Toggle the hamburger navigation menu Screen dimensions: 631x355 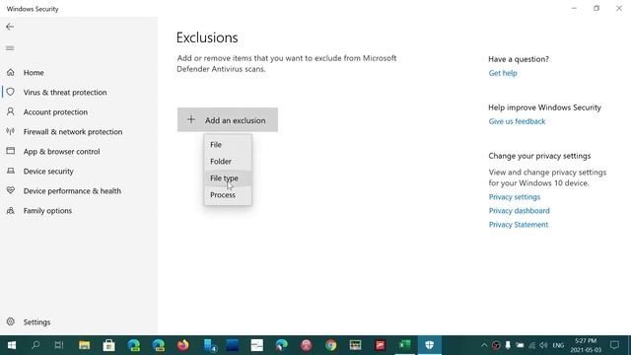coord(10,48)
